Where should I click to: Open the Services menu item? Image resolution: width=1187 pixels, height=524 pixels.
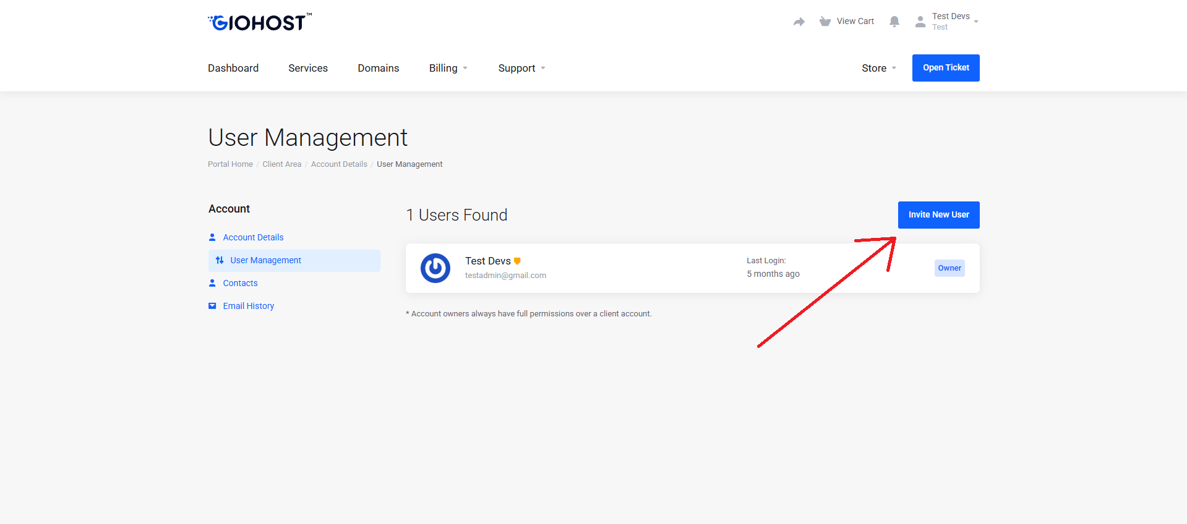tap(308, 68)
